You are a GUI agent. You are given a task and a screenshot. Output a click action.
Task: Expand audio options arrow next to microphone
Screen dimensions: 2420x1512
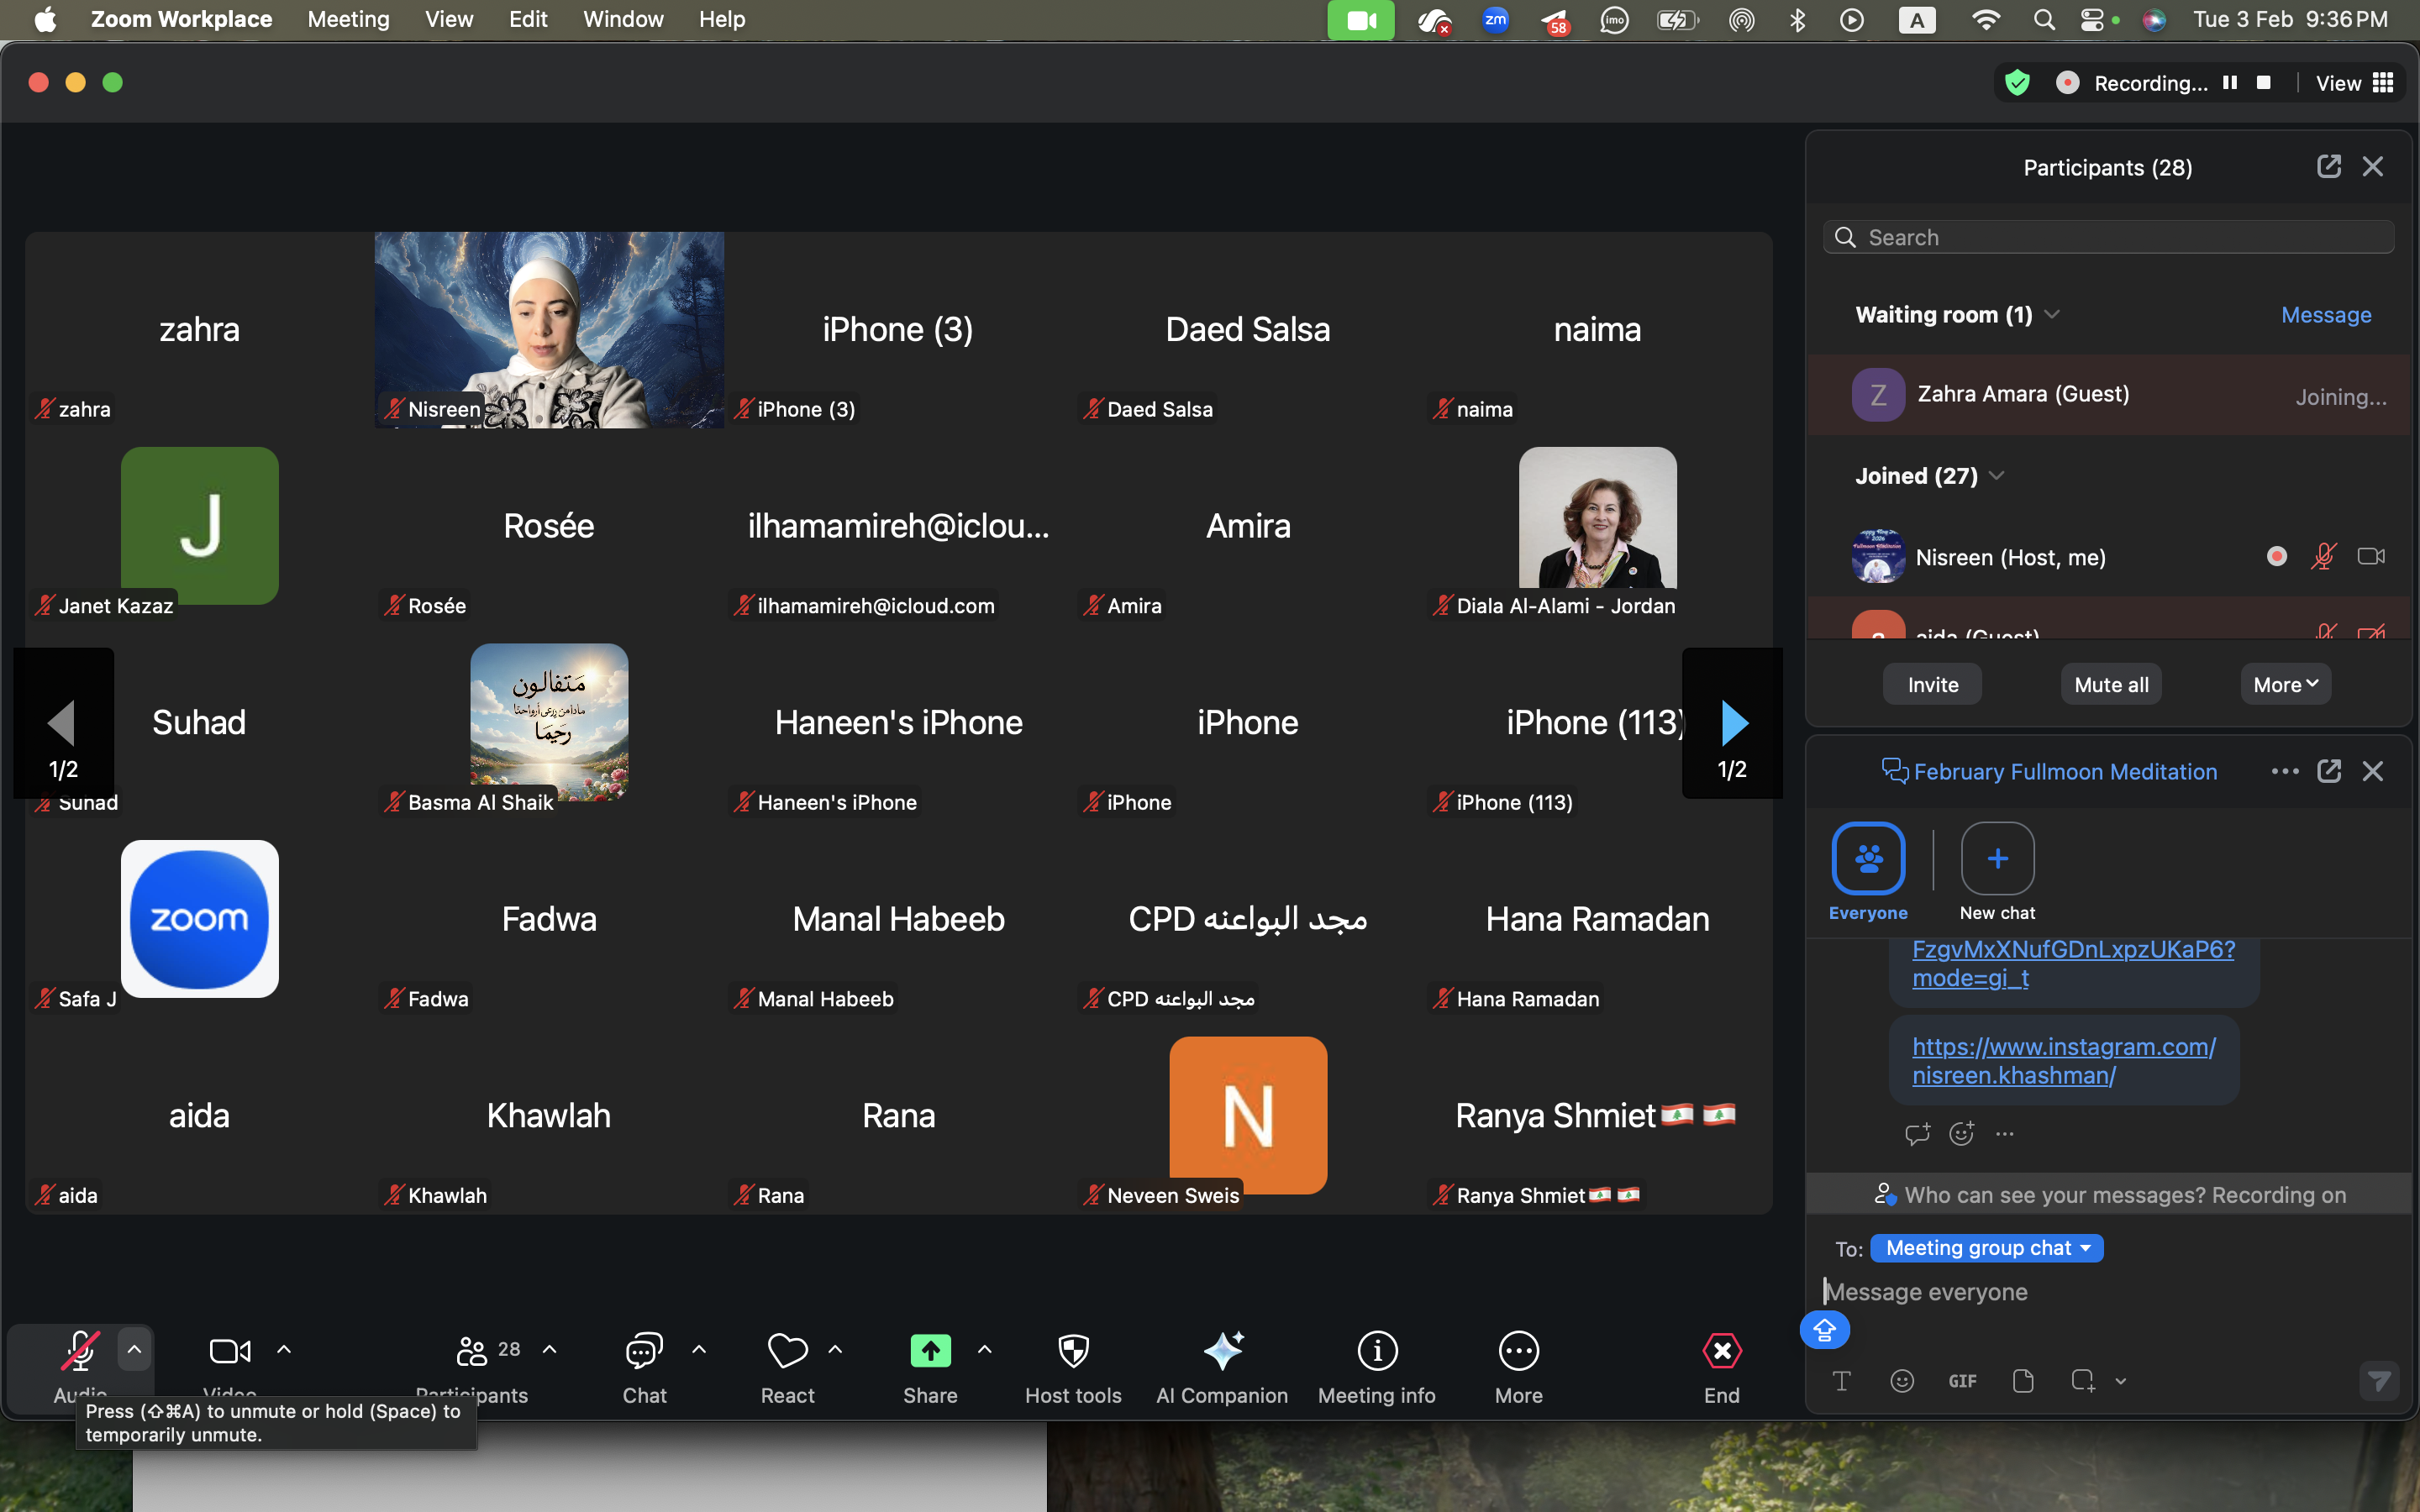(x=134, y=1349)
